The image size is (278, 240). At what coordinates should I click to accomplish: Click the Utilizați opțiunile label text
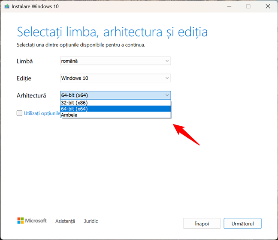[42, 113]
